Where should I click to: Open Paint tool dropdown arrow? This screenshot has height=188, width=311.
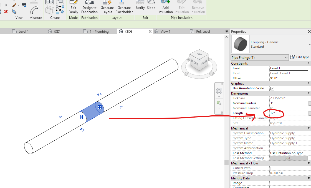[18, 5]
